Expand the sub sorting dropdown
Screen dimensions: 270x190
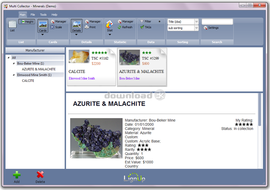tap(196, 28)
